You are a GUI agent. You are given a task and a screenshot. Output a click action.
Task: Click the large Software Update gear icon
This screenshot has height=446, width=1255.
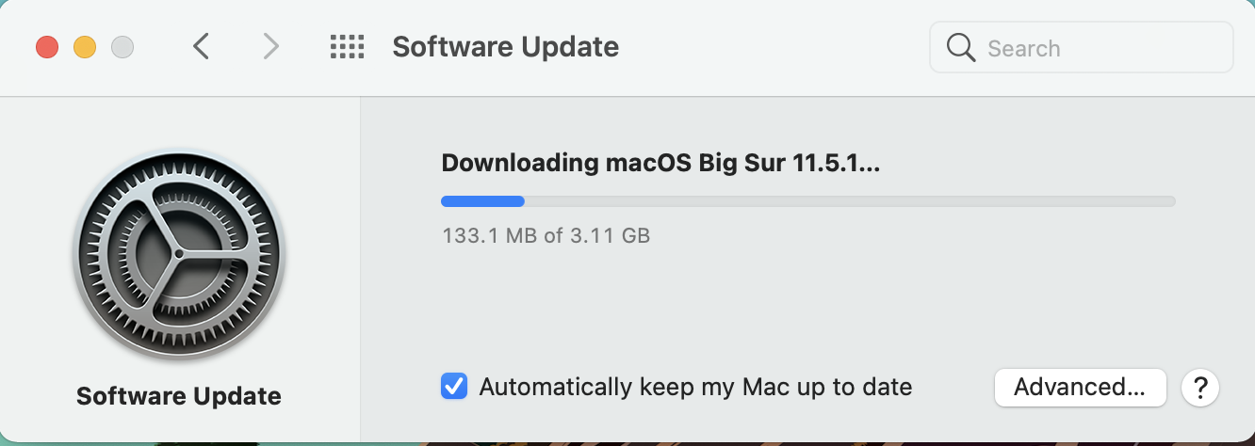point(179,254)
